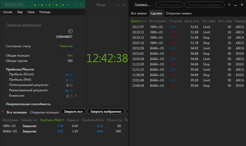Click the Закрыть все positions button
Screen dimensions: 246x146
(x=73, y=112)
